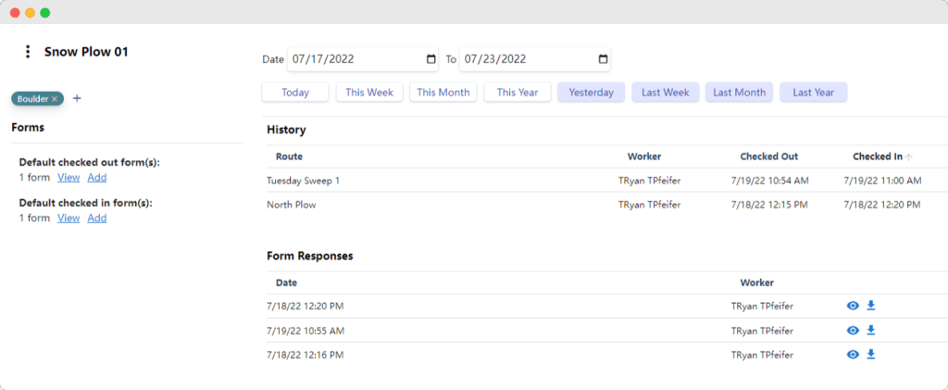Download the 7/18/22 12:20 PM form response
Screen dimensions: 948x390
(871, 306)
